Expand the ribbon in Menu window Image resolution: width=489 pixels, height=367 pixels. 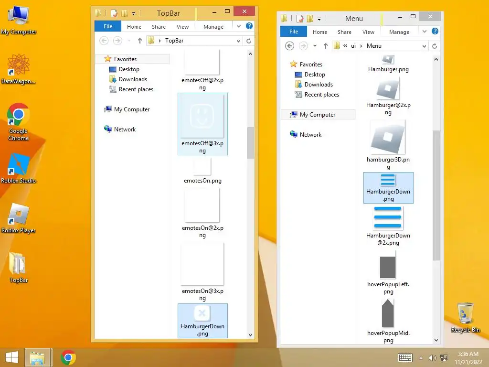point(425,31)
